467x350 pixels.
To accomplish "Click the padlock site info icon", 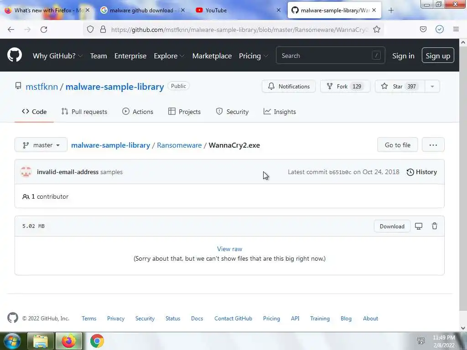I will [x=103, y=29].
